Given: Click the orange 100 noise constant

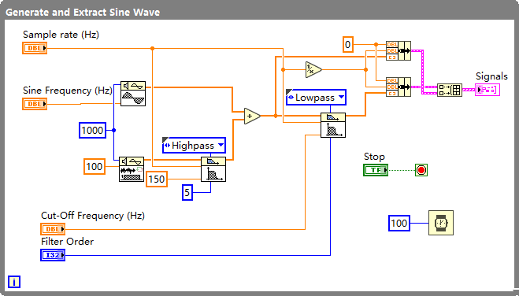Looking at the screenshot, I should click(x=95, y=166).
